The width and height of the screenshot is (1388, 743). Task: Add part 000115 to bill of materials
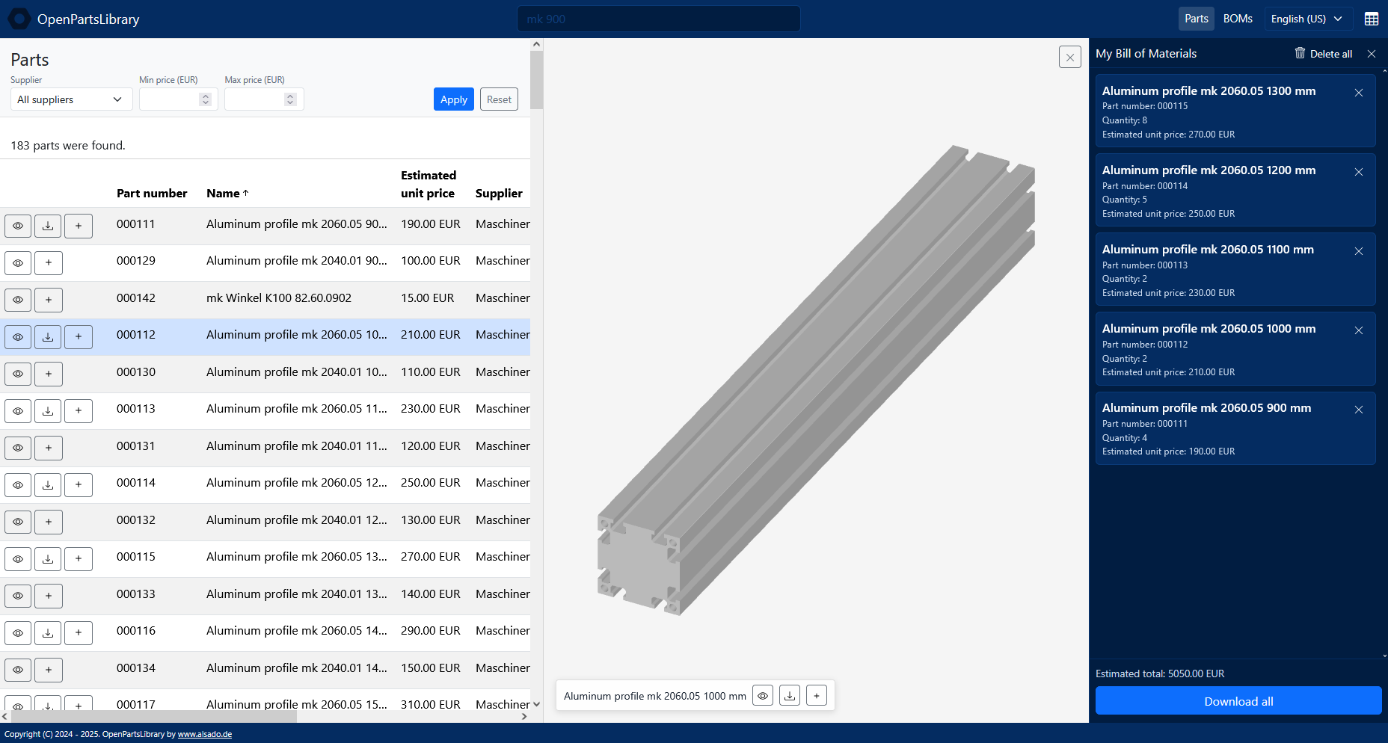(x=79, y=559)
